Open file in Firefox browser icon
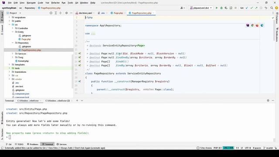The width and height of the screenshot is (279, 157). coord(257,25)
